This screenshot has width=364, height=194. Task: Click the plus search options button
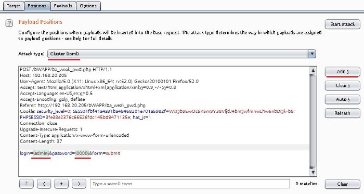pyautogui.click(x=61, y=184)
